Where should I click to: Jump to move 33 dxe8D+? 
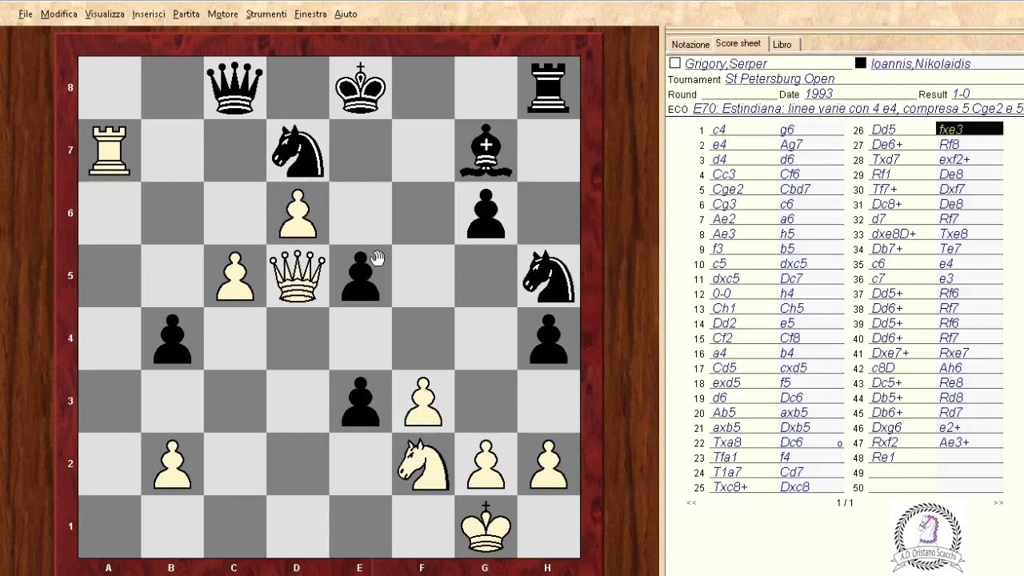click(902, 234)
